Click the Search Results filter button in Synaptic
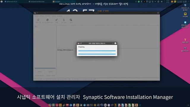190x107 pixels. tap(39, 75)
